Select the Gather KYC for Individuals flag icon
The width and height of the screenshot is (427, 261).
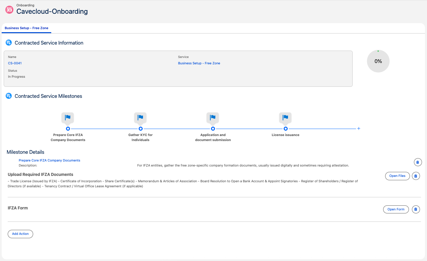(140, 117)
